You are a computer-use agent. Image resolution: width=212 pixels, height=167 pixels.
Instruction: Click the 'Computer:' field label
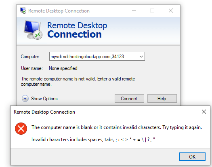point(30,57)
